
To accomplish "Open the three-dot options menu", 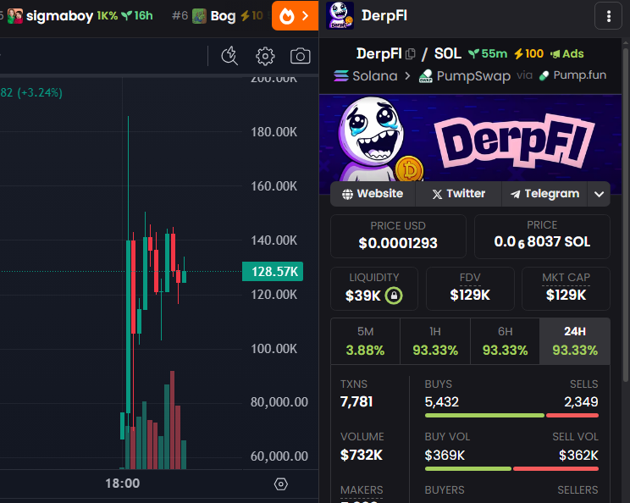I will point(608,16).
